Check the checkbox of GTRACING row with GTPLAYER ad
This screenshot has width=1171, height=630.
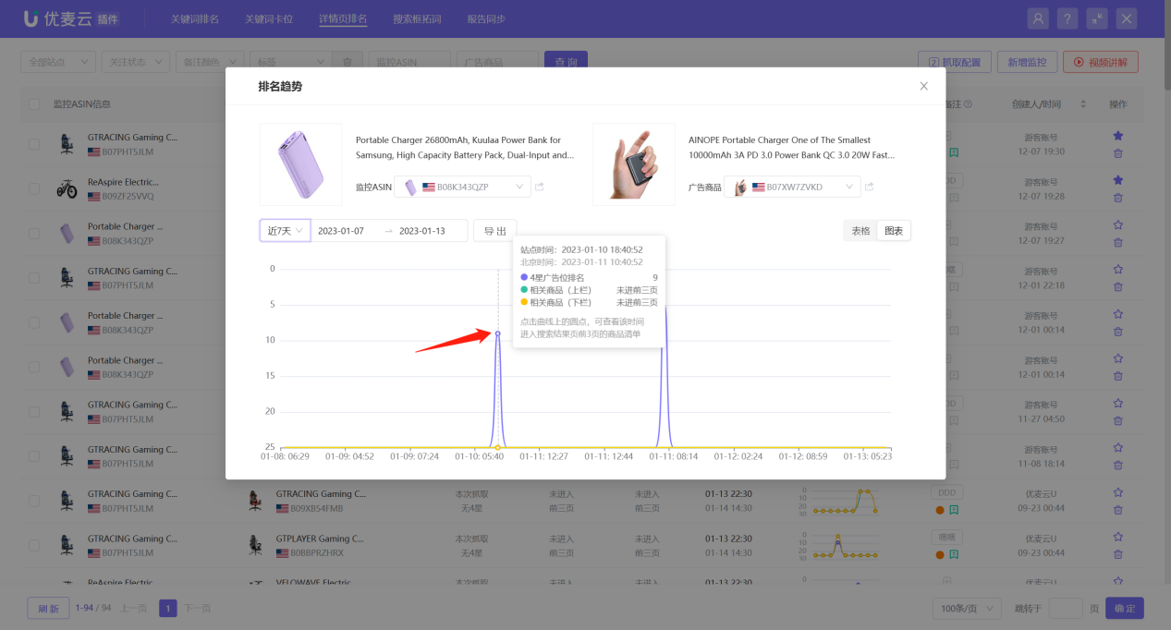[34, 545]
